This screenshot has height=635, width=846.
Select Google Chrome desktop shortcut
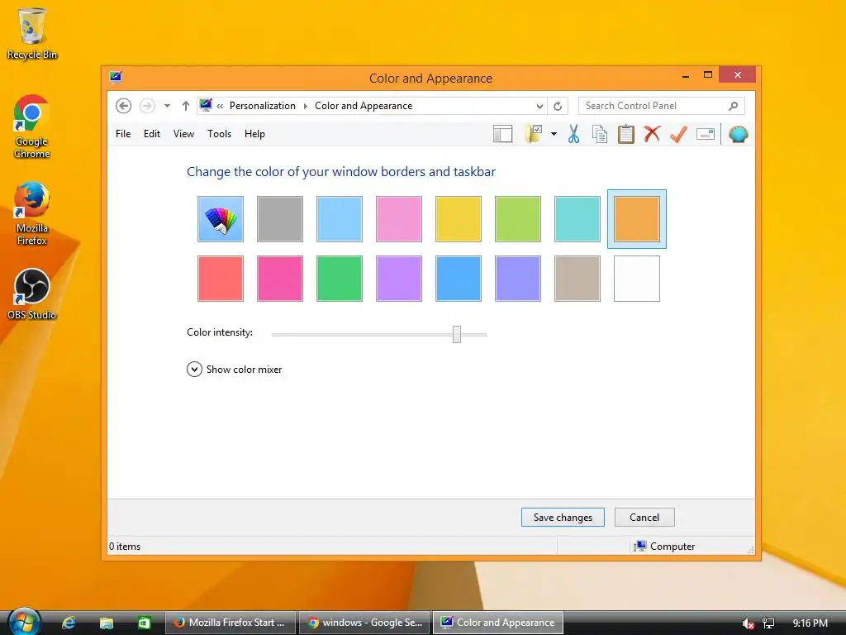pyautogui.click(x=32, y=127)
